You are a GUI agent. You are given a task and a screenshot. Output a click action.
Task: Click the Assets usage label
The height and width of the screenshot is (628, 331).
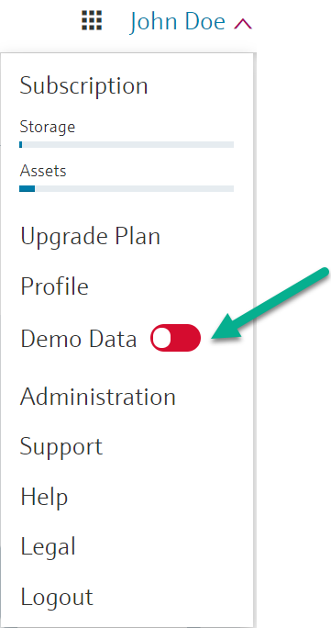[43, 171]
